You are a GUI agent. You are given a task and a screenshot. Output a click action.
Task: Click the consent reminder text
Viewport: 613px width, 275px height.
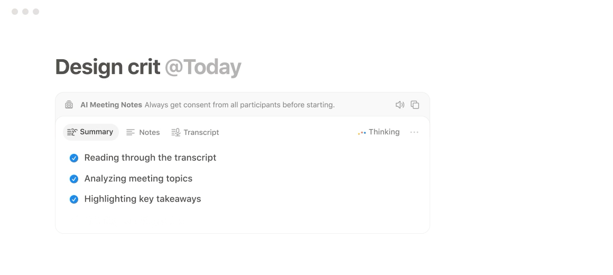click(x=239, y=105)
